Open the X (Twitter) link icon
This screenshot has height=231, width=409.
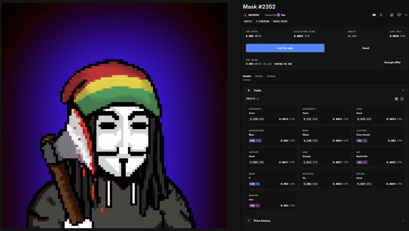(381, 15)
